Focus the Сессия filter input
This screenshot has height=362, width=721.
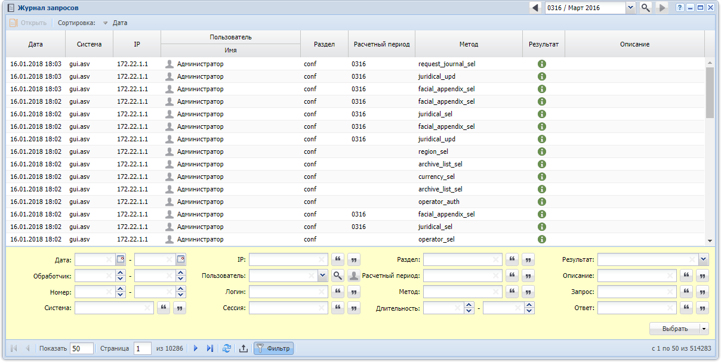coord(288,308)
